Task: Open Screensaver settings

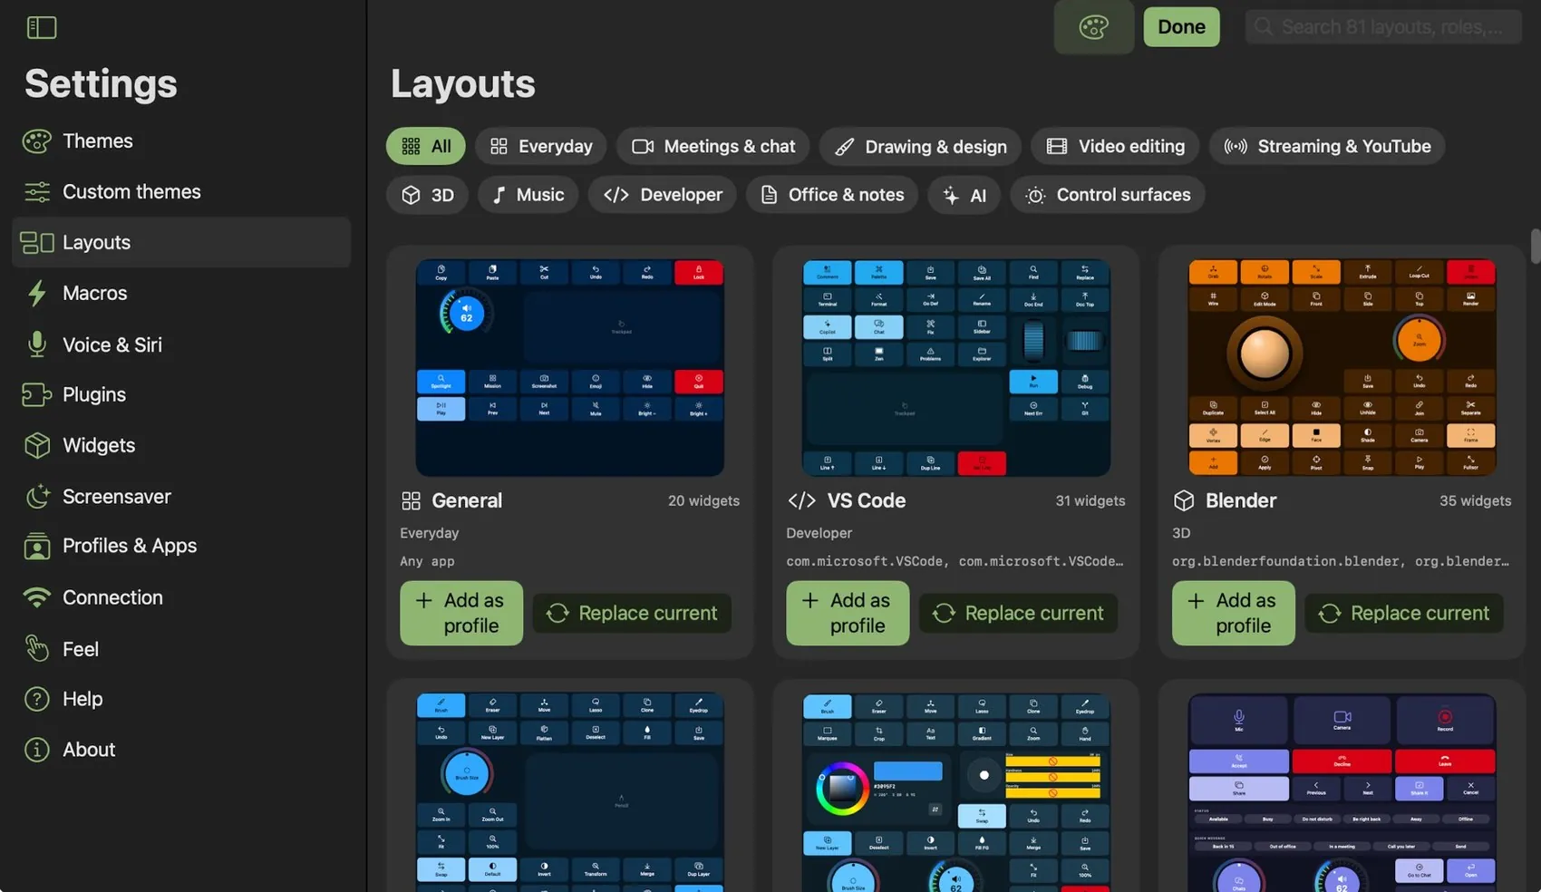Action: pyautogui.click(x=181, y=497)
